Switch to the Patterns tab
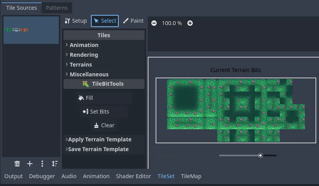 click(56, 8)
